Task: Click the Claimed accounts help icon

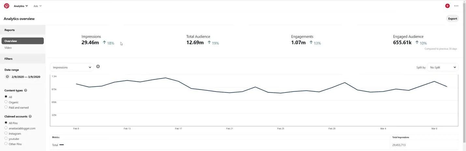Action: 30,116
